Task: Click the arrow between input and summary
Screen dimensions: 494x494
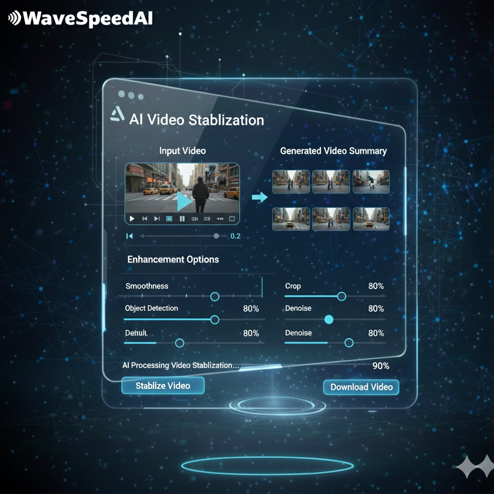Action: pos(260,197)
